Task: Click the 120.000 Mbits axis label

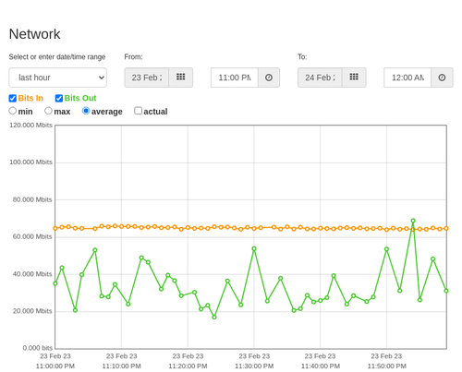Action: point(30,125)
